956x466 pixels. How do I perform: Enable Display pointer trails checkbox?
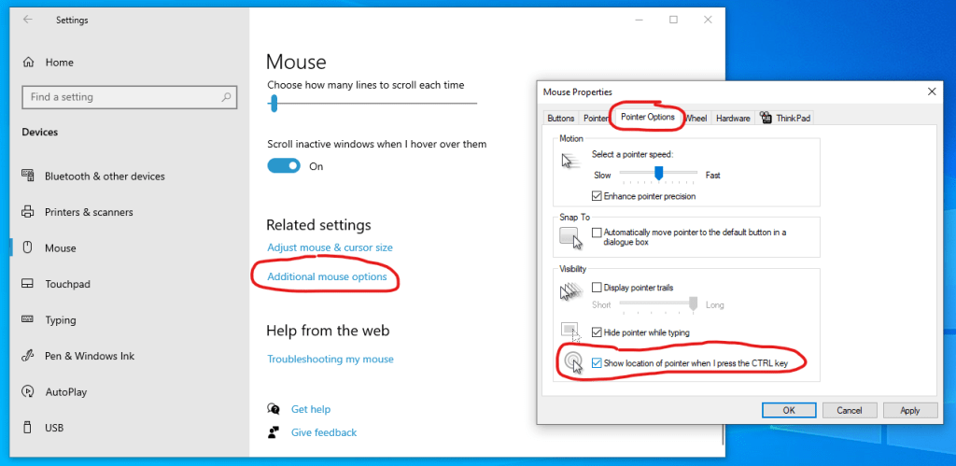pos(597,288)
